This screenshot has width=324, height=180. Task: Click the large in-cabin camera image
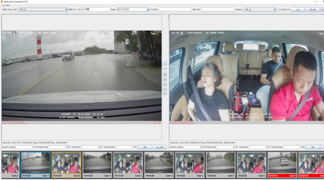(x=247, y=76)
